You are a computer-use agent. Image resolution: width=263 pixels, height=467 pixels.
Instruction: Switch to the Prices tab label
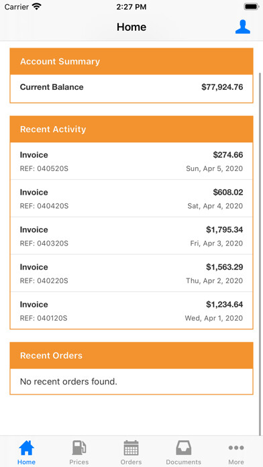click(x=79, y=462)
